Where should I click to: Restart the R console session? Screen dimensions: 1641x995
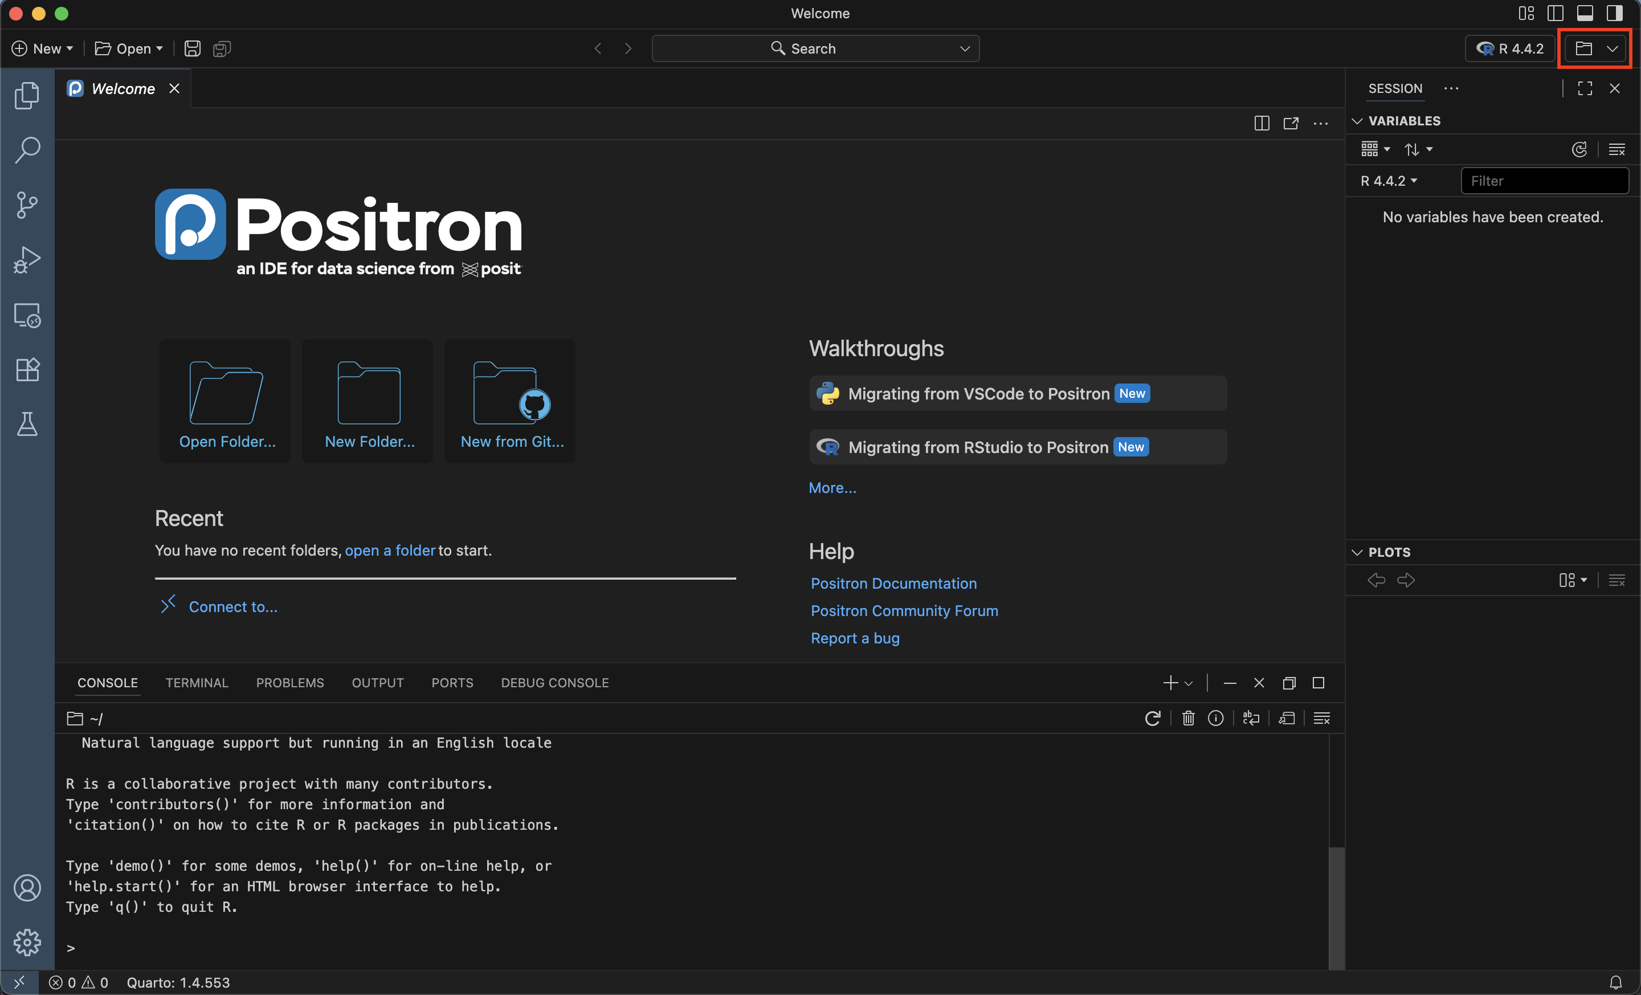(x=1153, y=718)
